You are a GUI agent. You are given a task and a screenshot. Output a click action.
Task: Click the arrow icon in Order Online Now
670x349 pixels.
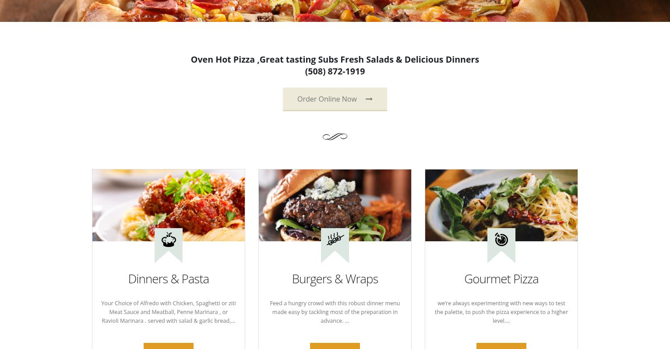pos(369,99)
